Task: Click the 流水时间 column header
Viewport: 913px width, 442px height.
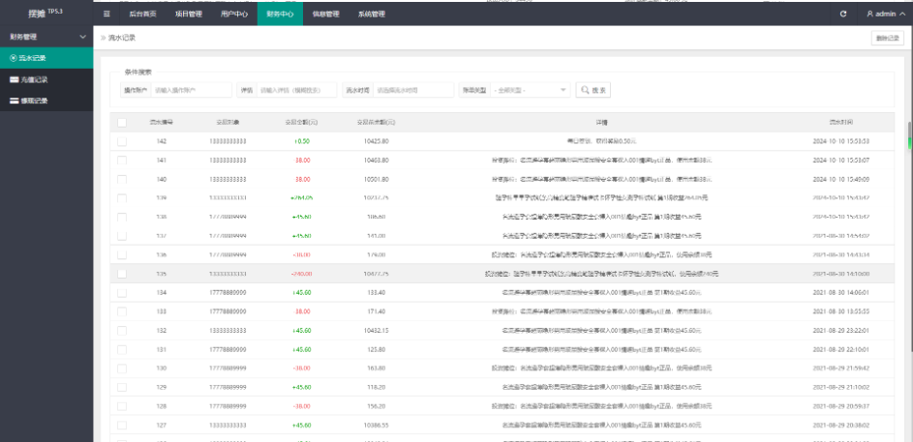Action: click(x=841, y=123)
